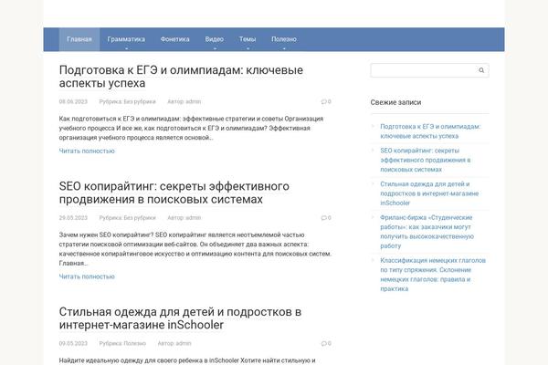Click Читать полностью under ЕГЭ post
The width and height of the screenshot is (548, 365).
click(87, 151)
